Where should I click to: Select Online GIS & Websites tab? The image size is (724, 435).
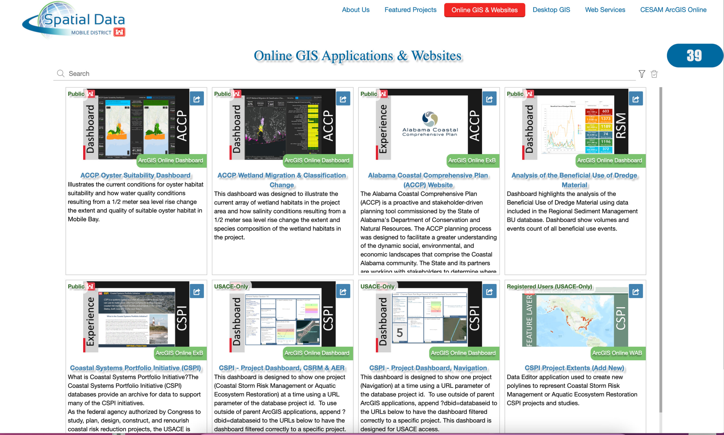click(484, 10)
